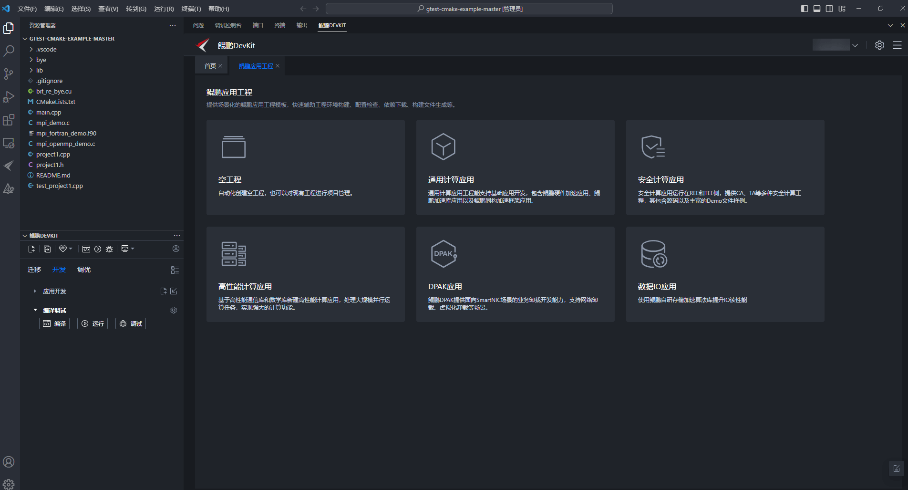
Task: Click import arrow icon on the 应用开发 row
Action: pyautogui.click(x=174, y=291)
